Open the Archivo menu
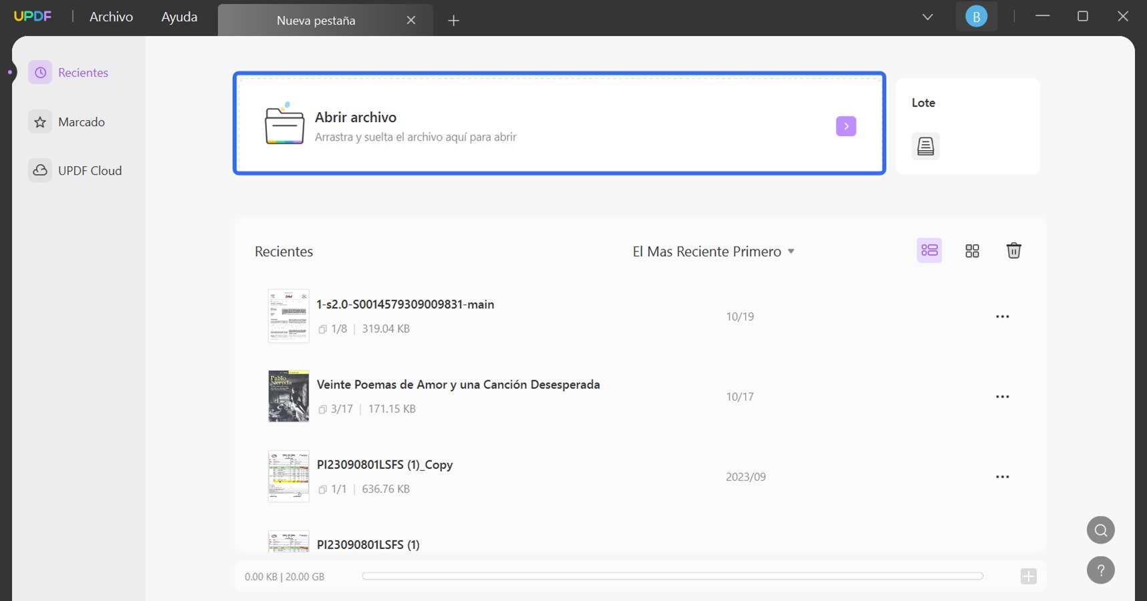 (x=111, y=17)
